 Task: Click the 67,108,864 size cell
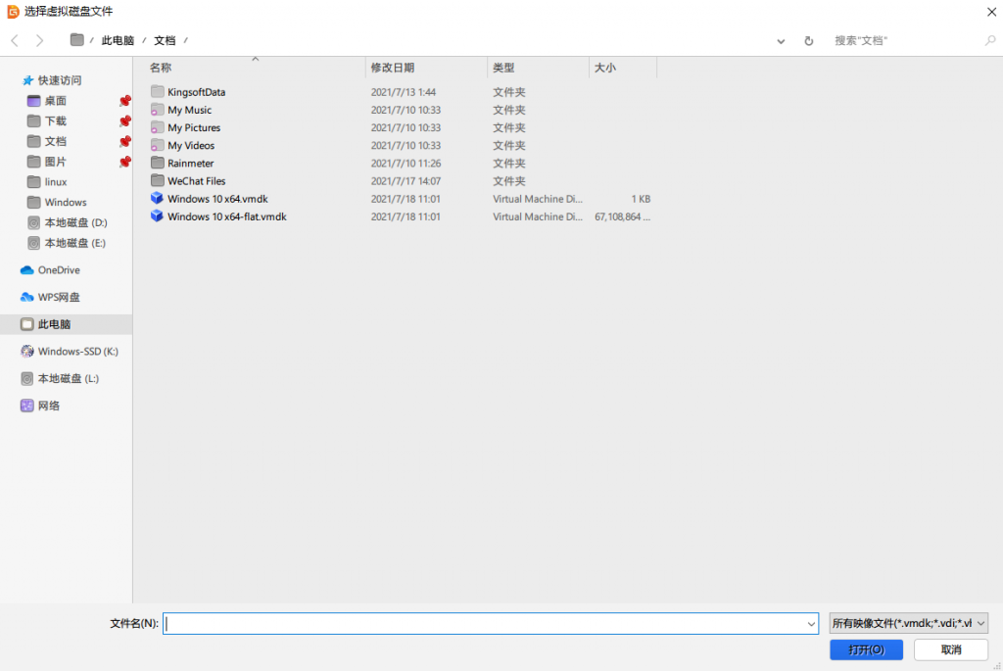pyautogui.click(x=622, y=216)
